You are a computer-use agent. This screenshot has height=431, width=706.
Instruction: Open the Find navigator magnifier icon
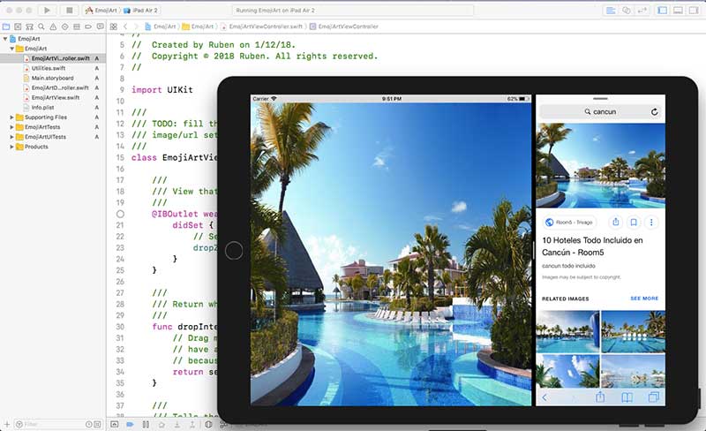(x=41, y=26)
